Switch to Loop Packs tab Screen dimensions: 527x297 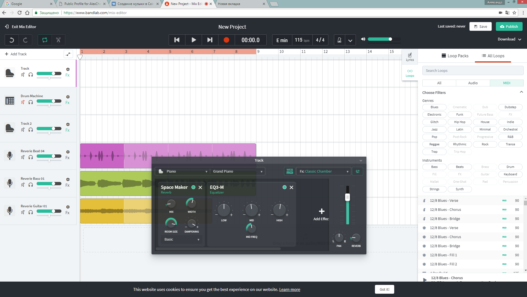(x=455, y=56)
